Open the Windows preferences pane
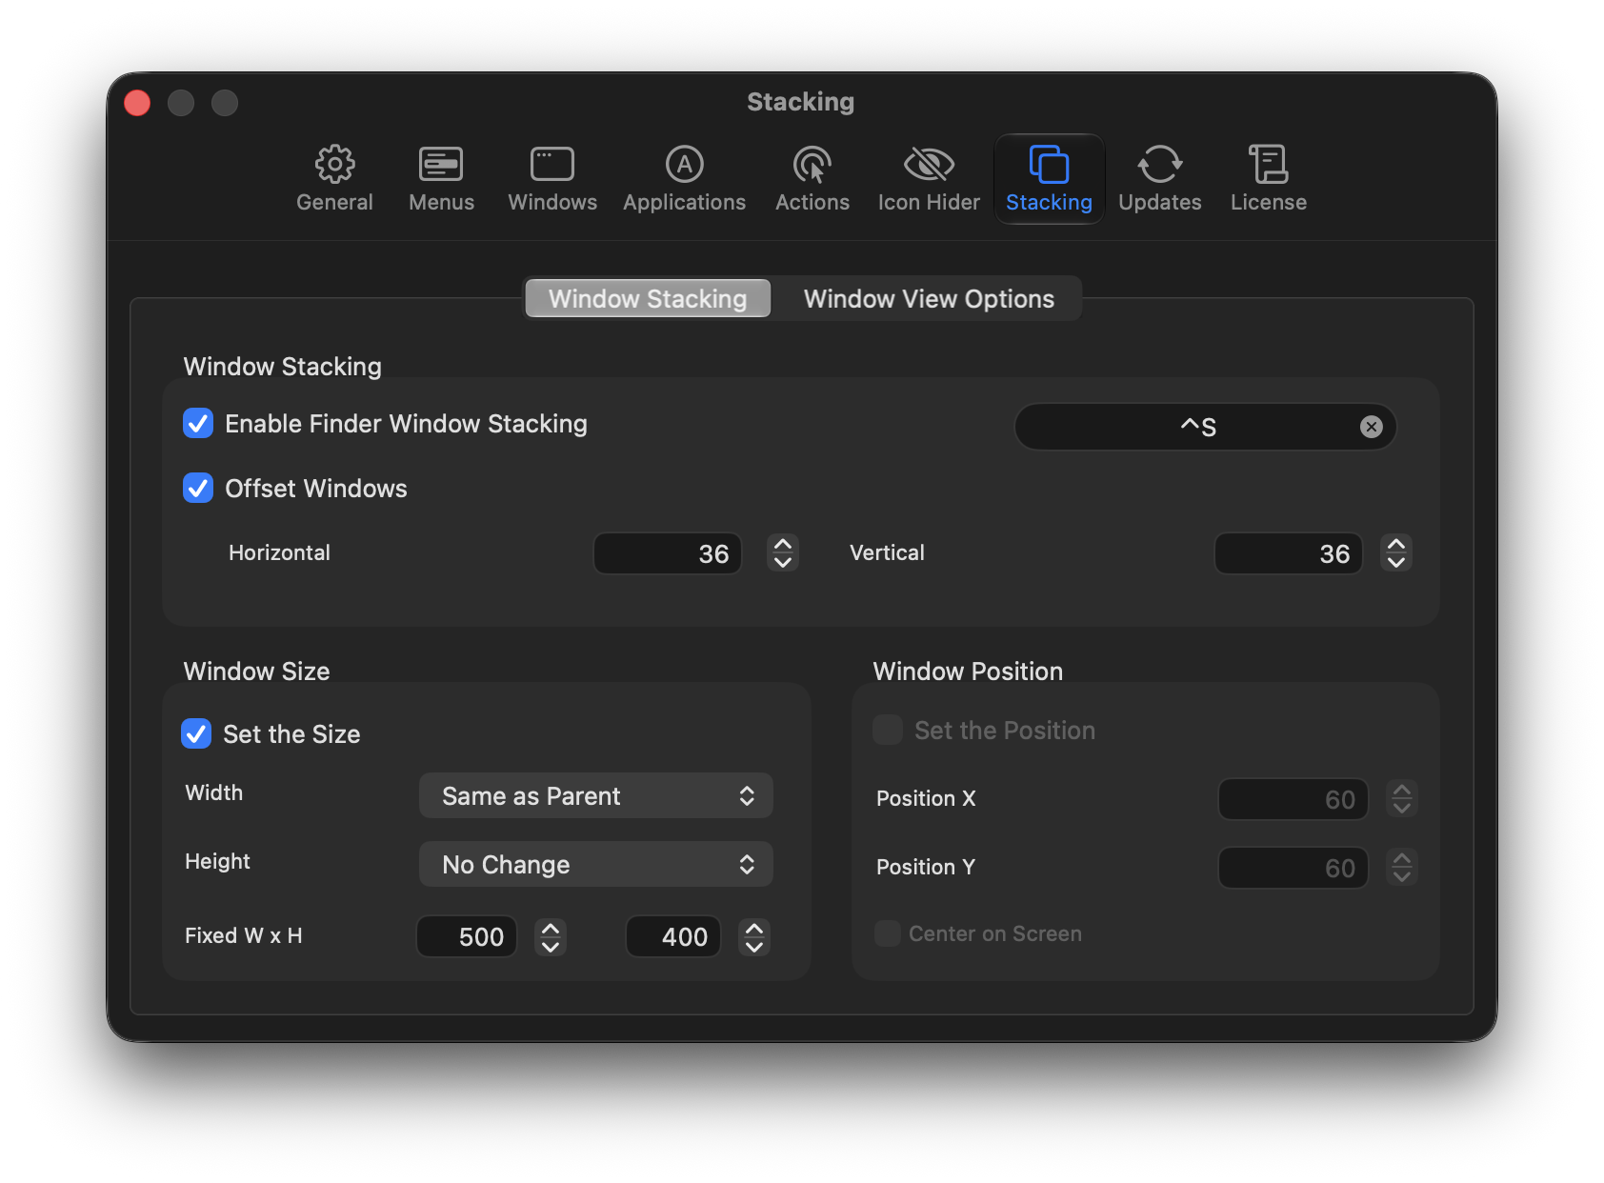Image resolution: width=1604 pixels, height=1183 pixels. coord(552,178)
